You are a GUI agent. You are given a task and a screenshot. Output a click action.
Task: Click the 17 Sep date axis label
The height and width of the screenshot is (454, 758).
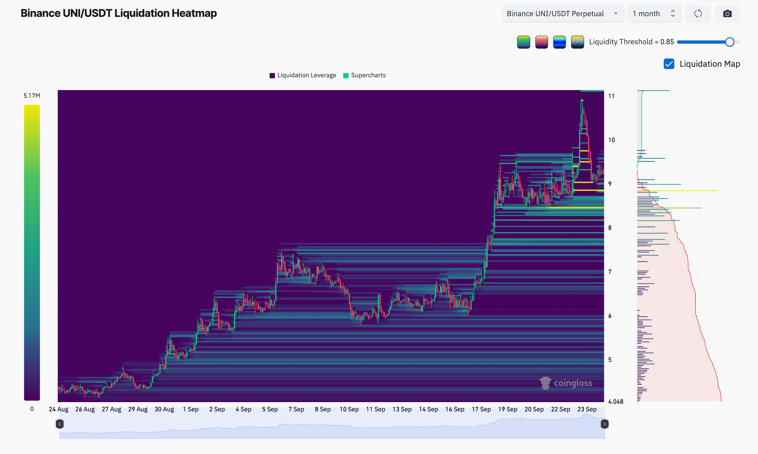click(481, 409)
